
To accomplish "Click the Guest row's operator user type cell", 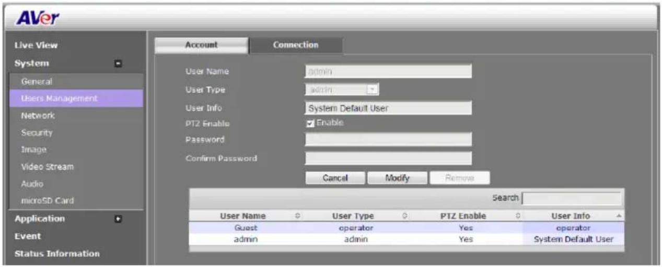I will click(357, 228).
